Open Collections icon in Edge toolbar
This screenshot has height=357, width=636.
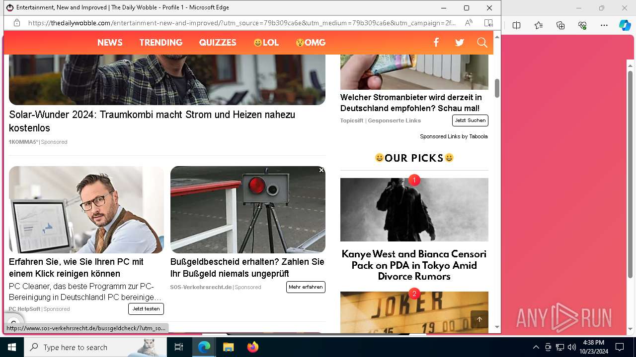click(560, 25)
